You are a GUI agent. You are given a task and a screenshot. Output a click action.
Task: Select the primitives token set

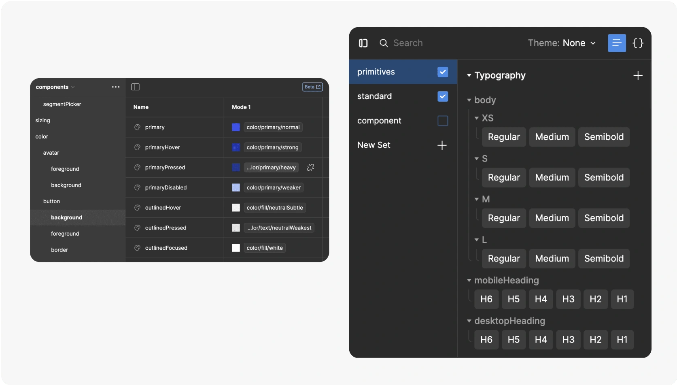click(403, 72)
